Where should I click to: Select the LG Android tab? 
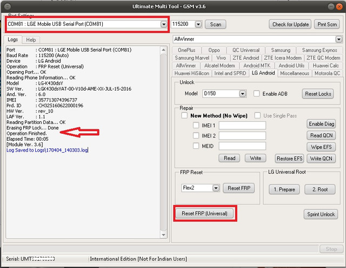click(263, 73)
